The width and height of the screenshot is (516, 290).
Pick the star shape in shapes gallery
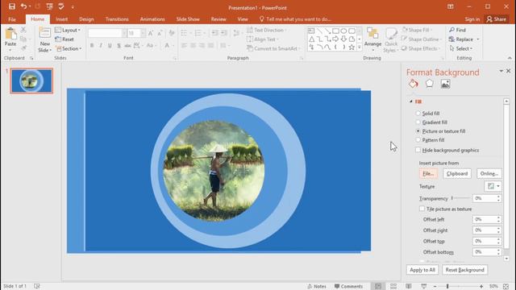coord(352,48)
